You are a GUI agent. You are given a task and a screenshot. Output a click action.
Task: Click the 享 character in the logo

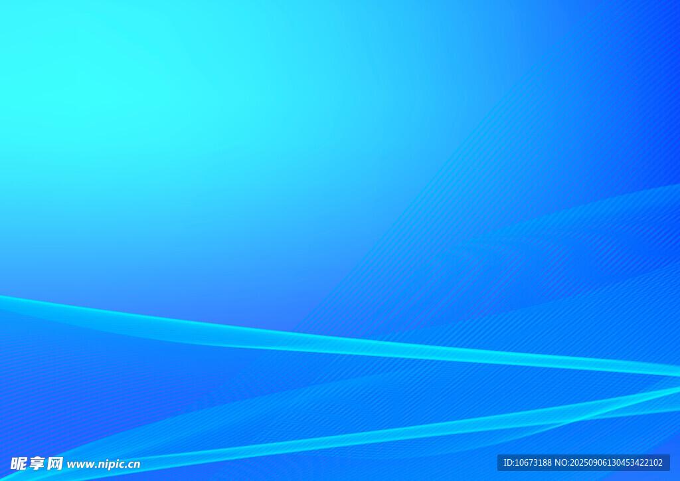pos(37,464)
